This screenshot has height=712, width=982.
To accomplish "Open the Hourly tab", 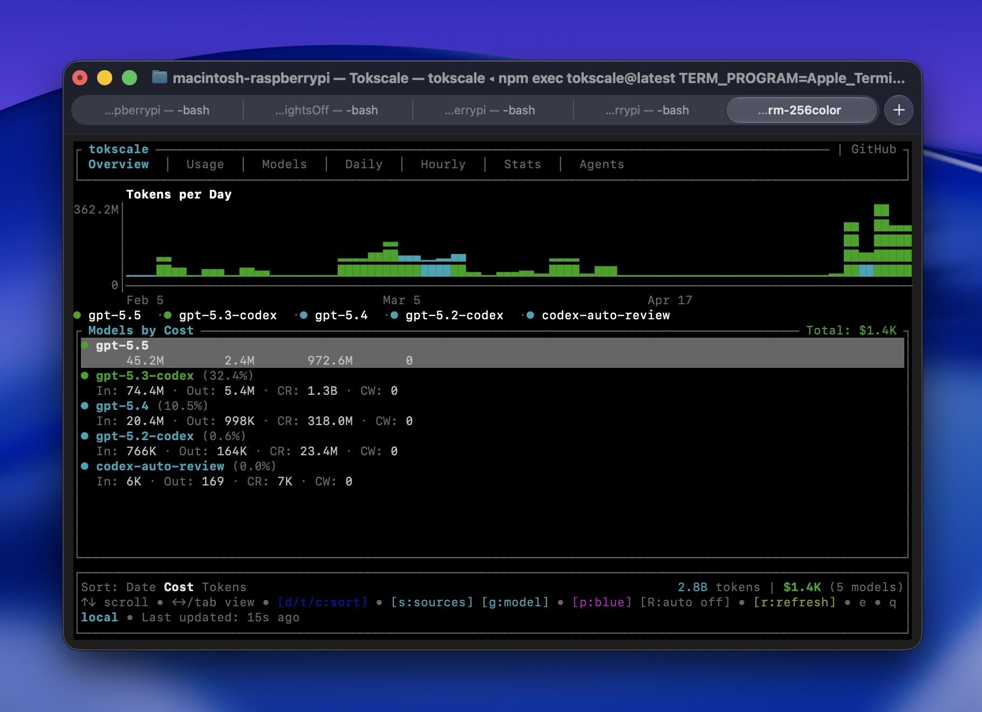I will pos(443,164).
